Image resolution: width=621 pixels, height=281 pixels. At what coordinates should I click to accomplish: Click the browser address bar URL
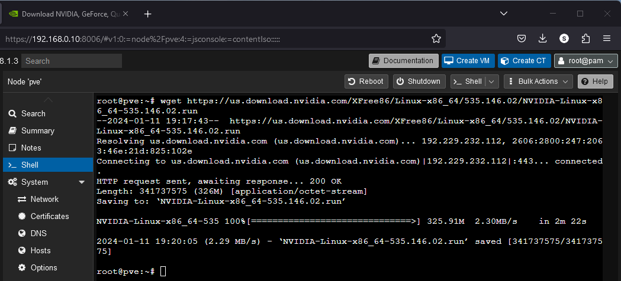point(143,39)
